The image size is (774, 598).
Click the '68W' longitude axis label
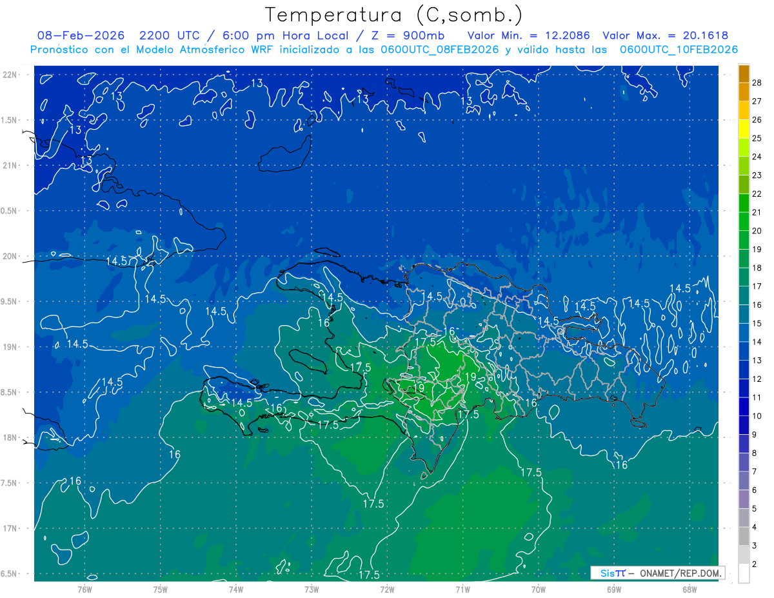click(690, 589)
